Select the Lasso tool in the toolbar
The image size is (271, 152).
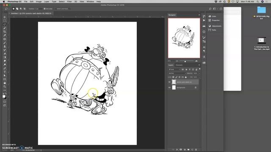click(5, 24)
